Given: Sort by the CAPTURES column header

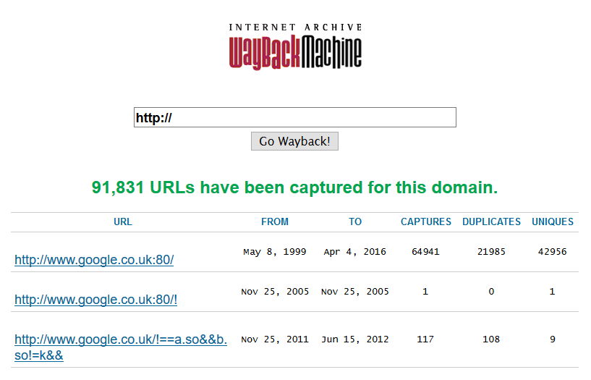Looking at the screenshot, I should pyautogui.click(x=426, y=221).
